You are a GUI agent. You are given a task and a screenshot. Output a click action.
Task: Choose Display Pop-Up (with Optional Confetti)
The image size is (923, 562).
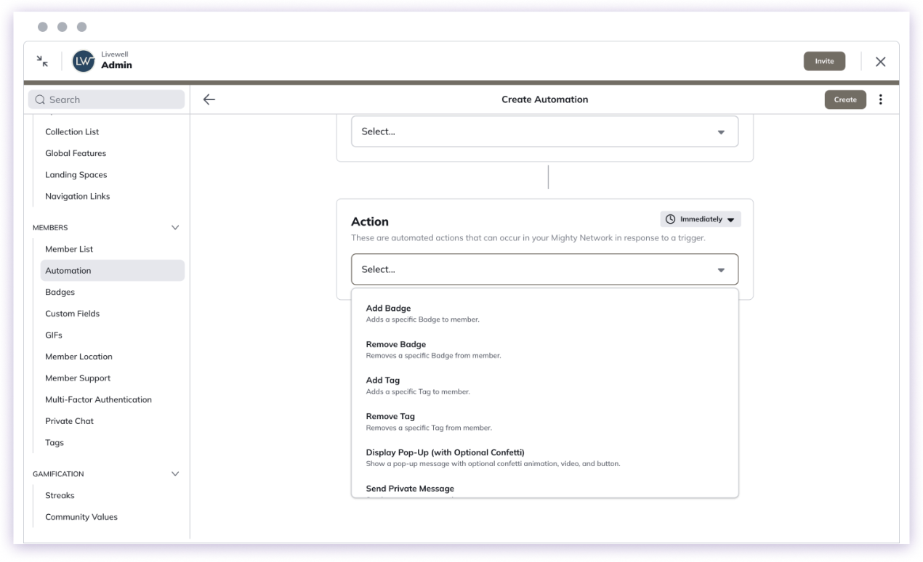544,457
